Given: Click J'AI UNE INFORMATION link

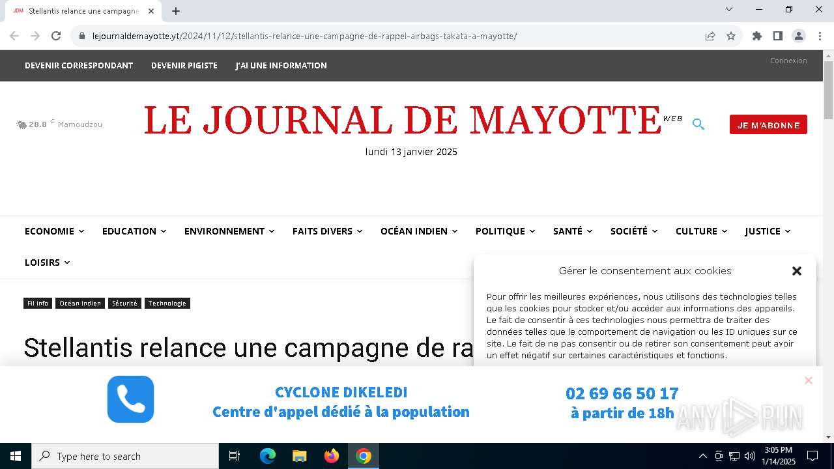Looking at the screenshot, I should pyautogui.click(x=281, y=65).
